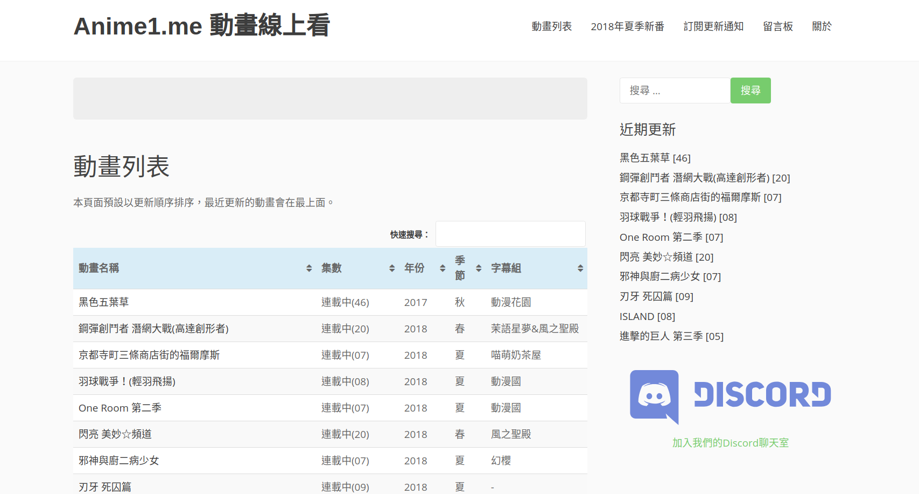Open the 關於 page from navigation

pyautogui.click(x=822, y=26)
